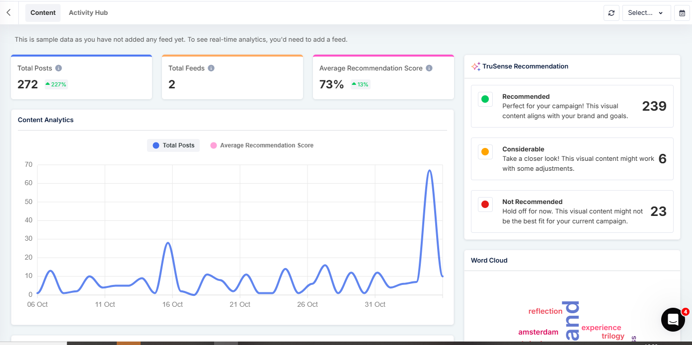Open the chat support bubble
The image size is (692, 345).
[x=673, y=319]
